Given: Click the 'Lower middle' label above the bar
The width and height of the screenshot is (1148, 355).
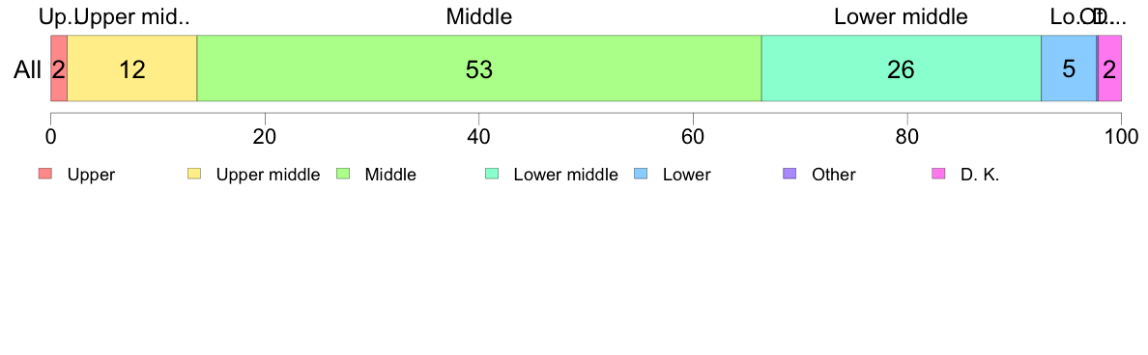Looking at the screenshot, I should coord(902,16).
